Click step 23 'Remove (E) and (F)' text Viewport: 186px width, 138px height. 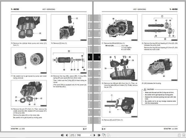112,120
